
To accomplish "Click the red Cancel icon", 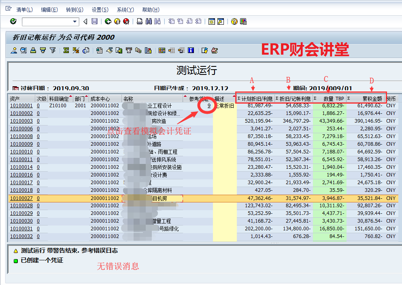I will tap(126, 21).
